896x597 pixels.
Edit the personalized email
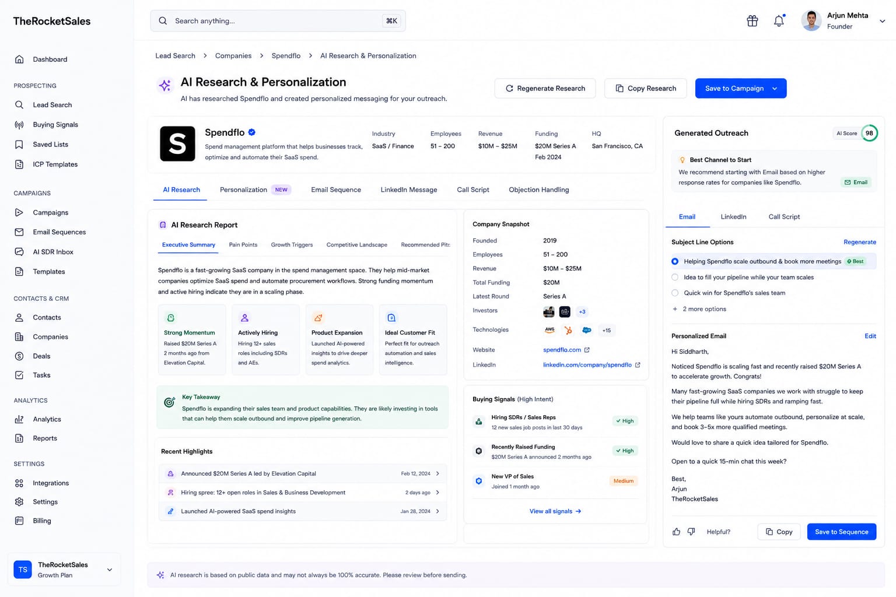[870, 336]
